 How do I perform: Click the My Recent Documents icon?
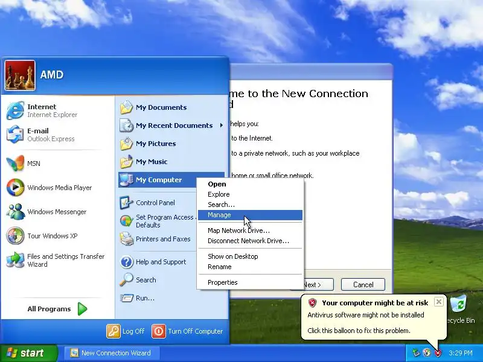coord(126,125)
